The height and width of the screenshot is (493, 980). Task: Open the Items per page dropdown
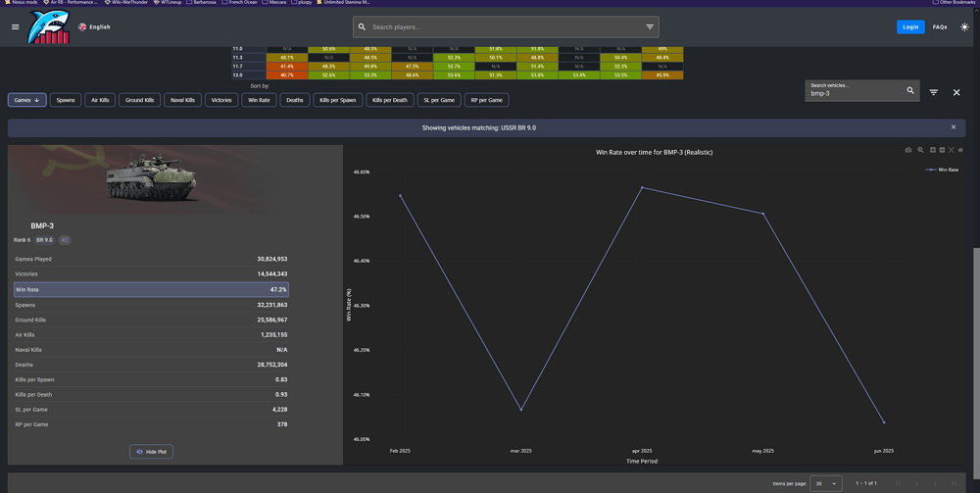click(825, 483)
